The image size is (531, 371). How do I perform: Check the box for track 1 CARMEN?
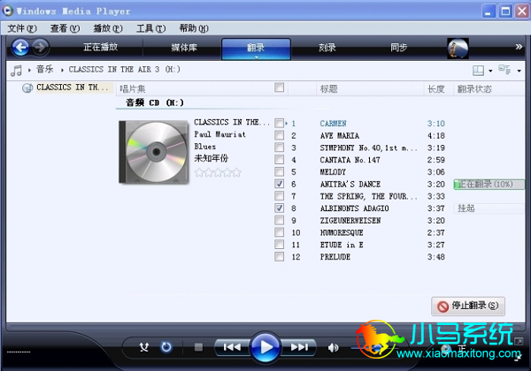pyautogui.click(x=280, y=124)
